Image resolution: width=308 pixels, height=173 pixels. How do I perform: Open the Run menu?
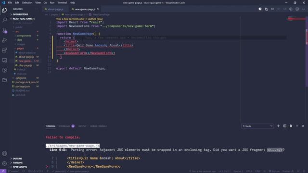point(52,3)
